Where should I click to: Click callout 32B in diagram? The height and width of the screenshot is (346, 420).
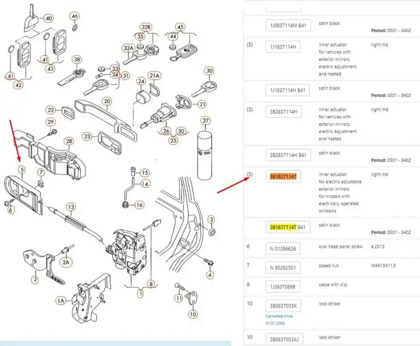click(x=146, y=27)
